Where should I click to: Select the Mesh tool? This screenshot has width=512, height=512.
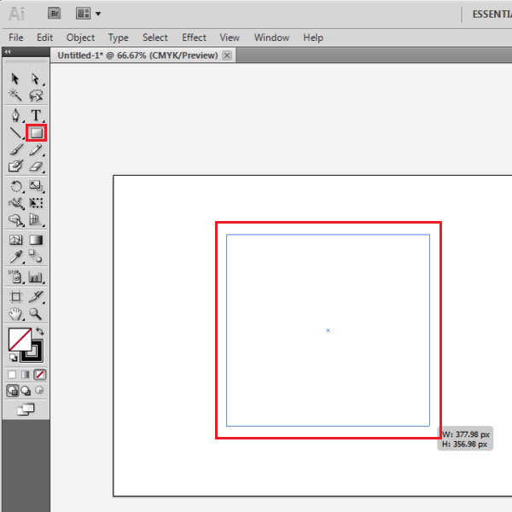pos(15,240)
